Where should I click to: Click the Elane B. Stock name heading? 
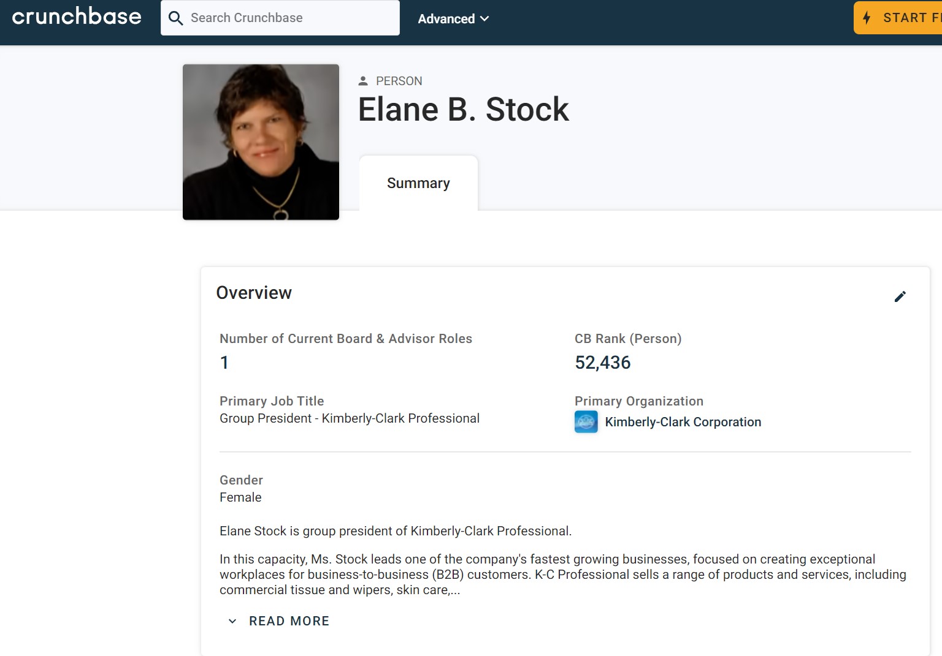click(464, 110)
